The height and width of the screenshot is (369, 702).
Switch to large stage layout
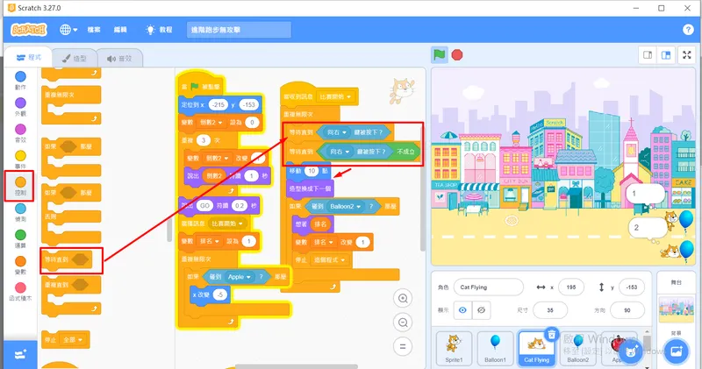pos(666,55)
